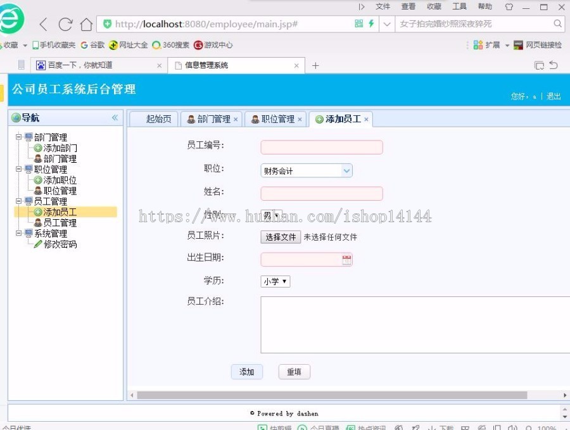The height and width of the screenshot is (430, 570).
Task: Open the 性别 select dropdown
Action: coord(271,216)
